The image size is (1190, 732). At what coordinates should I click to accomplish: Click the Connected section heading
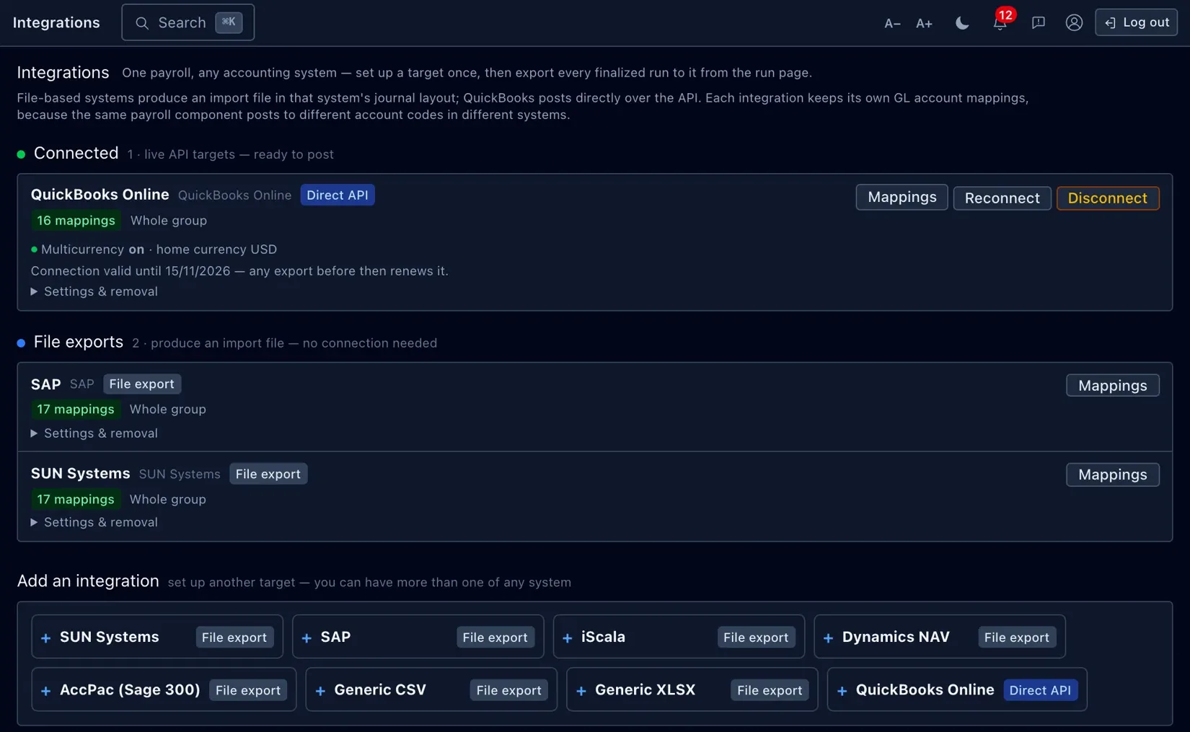[76, 153]
